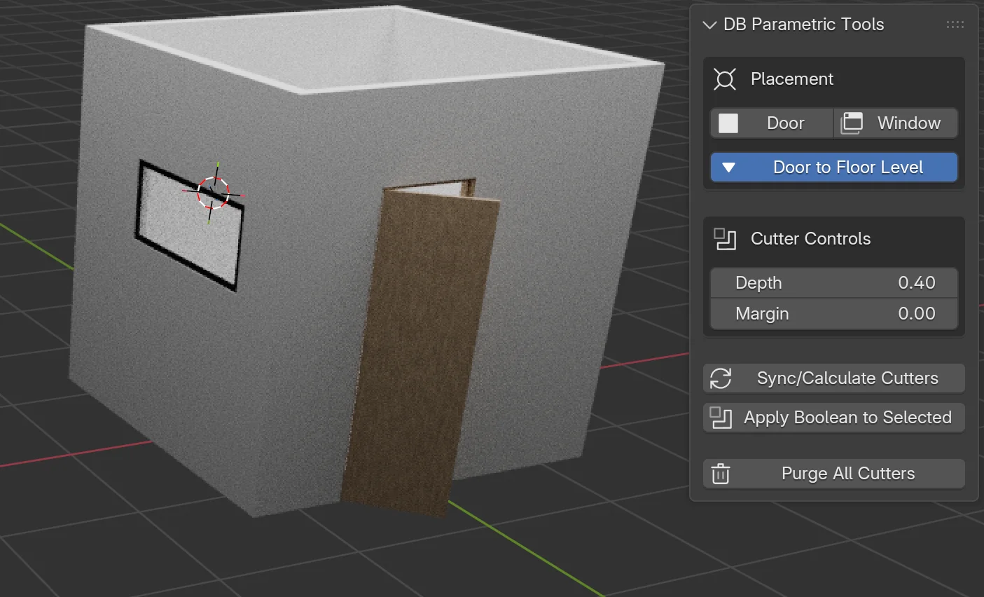Click the trash can Purge icon
Image resolution: width=984 pixels, height=597 pixels.
(x=721, y=474)
